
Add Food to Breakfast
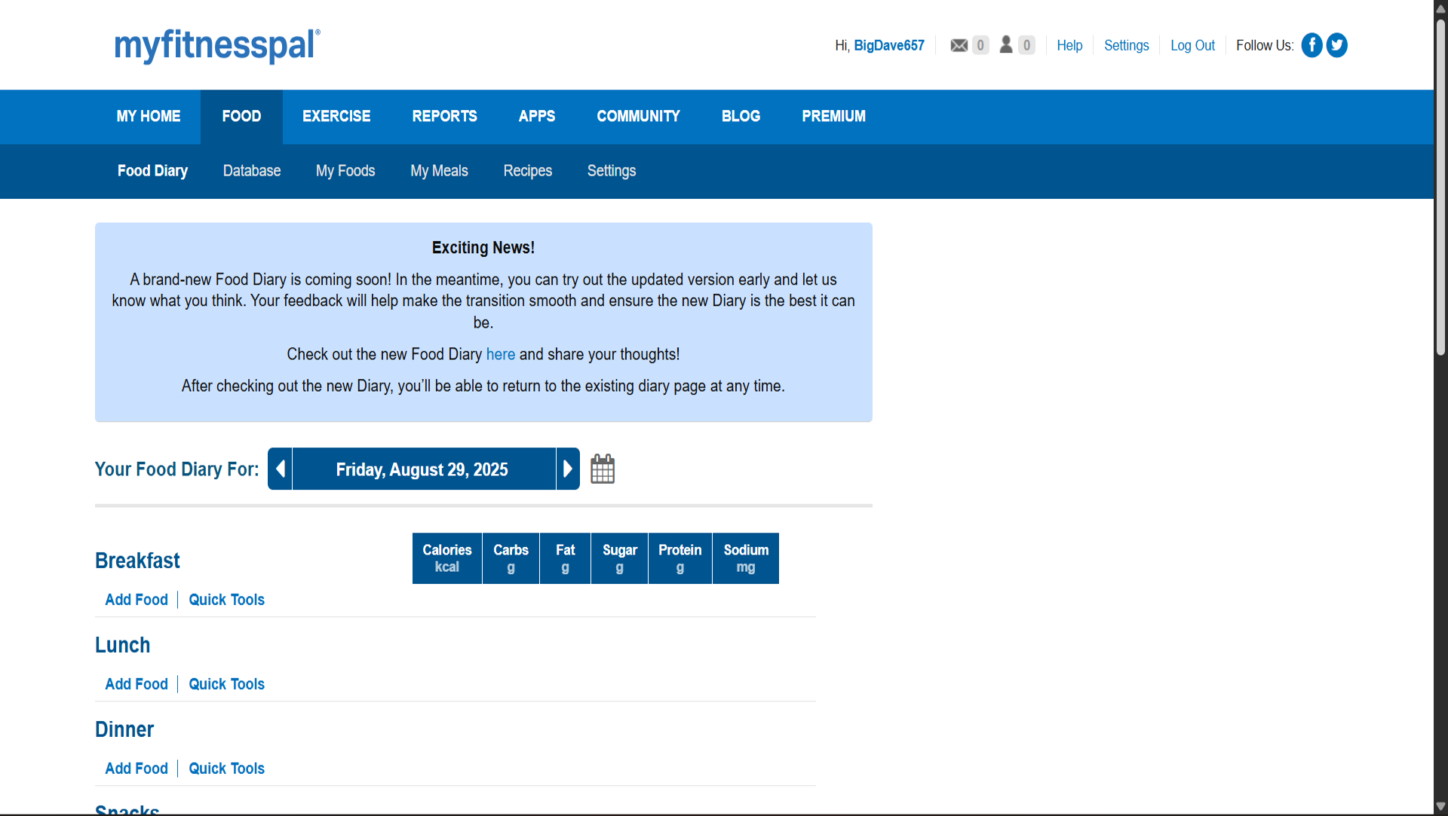[x=137, y=600]
